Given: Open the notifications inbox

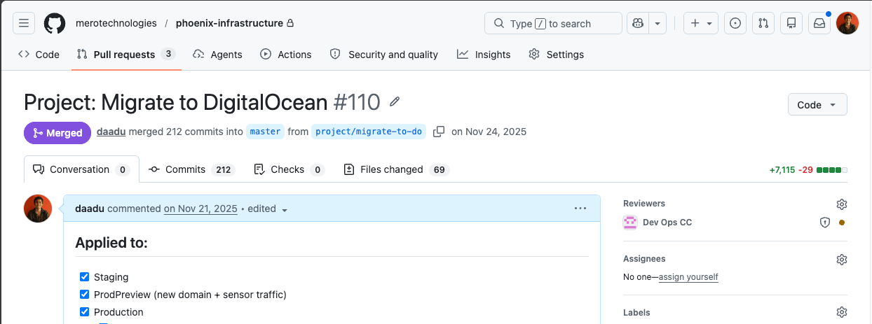Looking at the screenshot, I should (x=819, y=23).
